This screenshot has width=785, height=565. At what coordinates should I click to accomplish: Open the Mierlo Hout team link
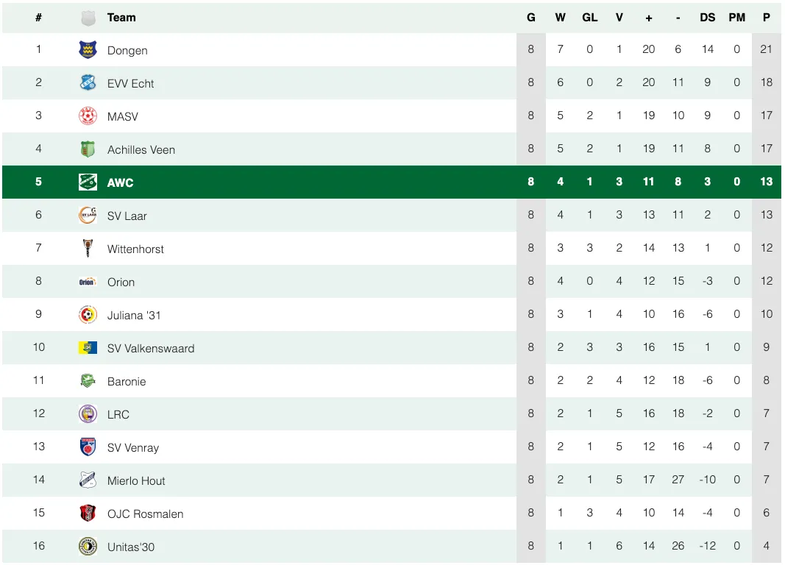coord(136,480)
